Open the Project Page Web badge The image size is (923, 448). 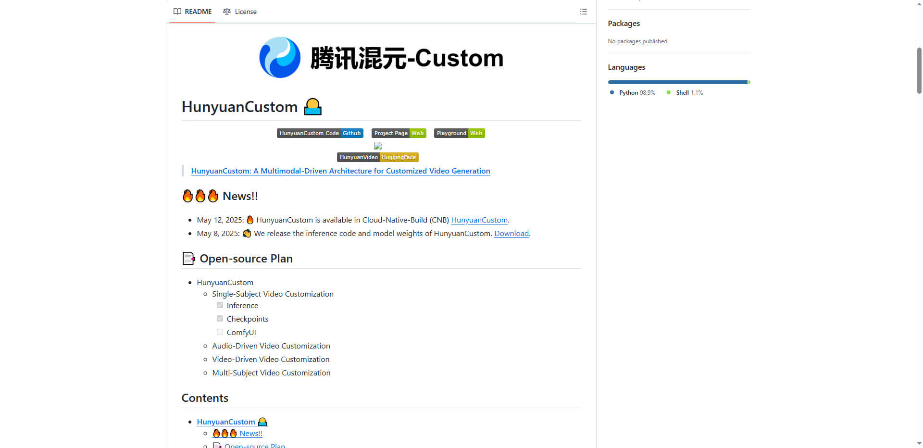point(399,133)
